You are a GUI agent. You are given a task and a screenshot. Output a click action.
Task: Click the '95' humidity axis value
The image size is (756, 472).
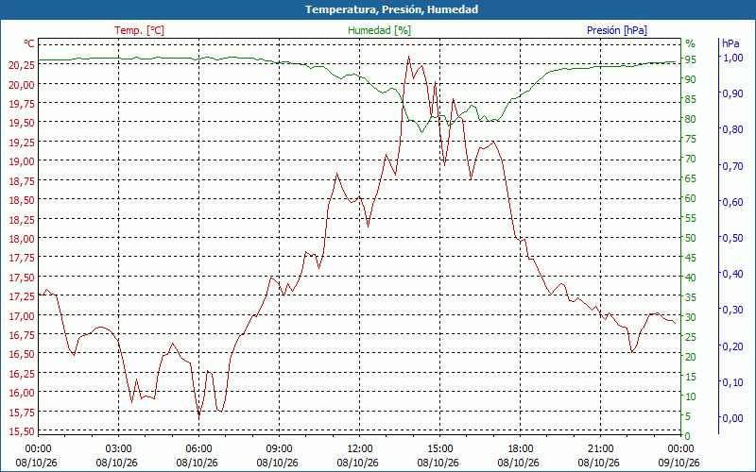(x=691, y=59)
